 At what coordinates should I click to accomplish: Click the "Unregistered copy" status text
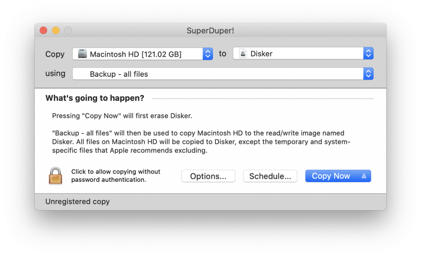coord(77,201)
